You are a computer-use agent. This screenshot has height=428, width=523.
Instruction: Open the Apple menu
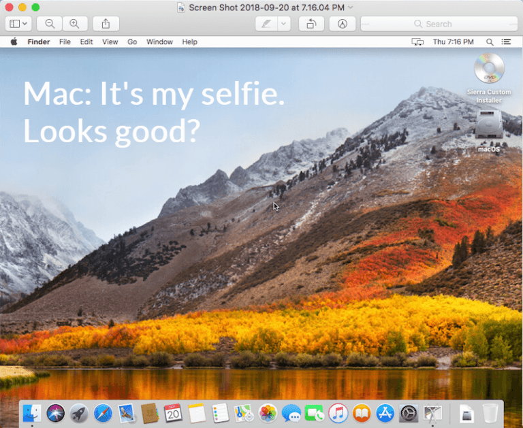pos(14,42)
